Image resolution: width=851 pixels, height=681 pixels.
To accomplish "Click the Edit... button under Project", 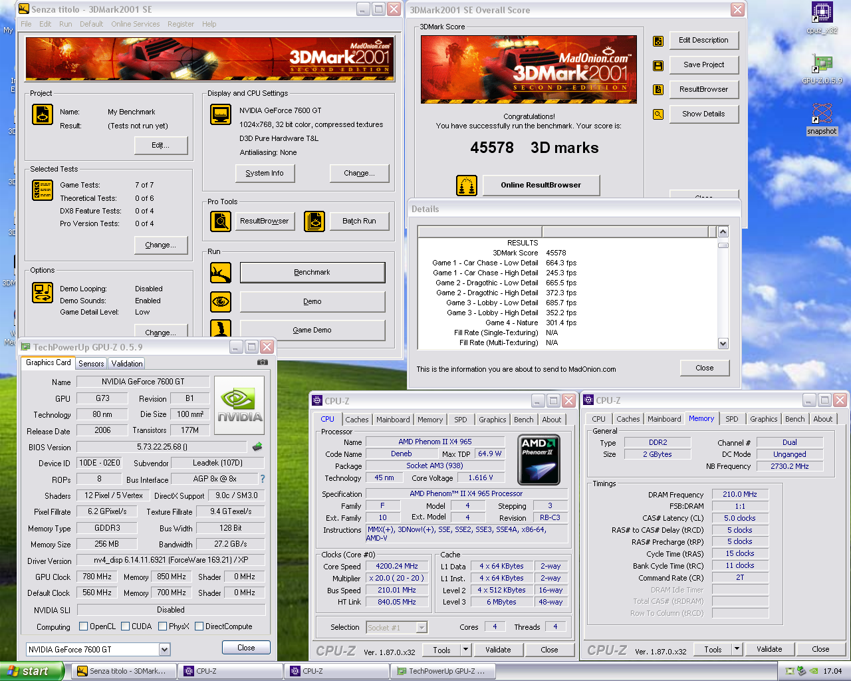I will [x=161, y=146].
